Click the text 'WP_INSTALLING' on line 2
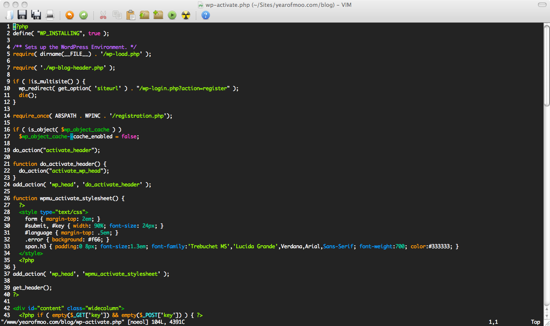Image resolution: width=550 pixels, height=326 pixels. (x=59, y=33)
